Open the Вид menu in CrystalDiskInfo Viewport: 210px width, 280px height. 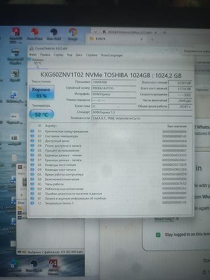point(70,55)
